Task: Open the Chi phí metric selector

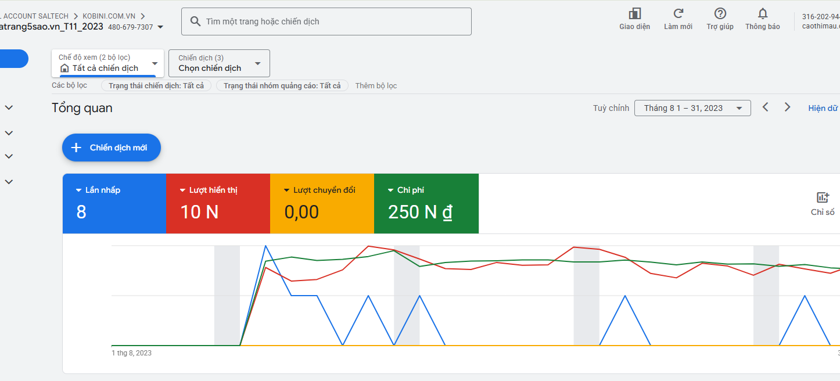Action: pyautogui.click(x=426, y=203)
